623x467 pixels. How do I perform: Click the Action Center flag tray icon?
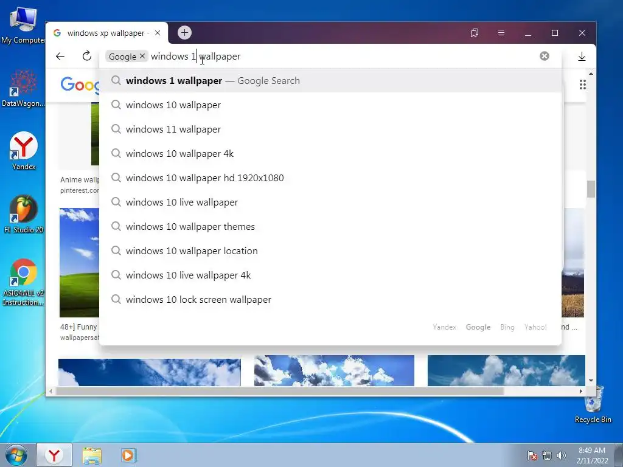[532, 455]
